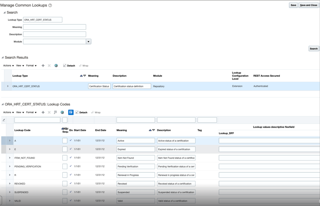Click the Search button

pyautogui.click(x=313, y=48)
